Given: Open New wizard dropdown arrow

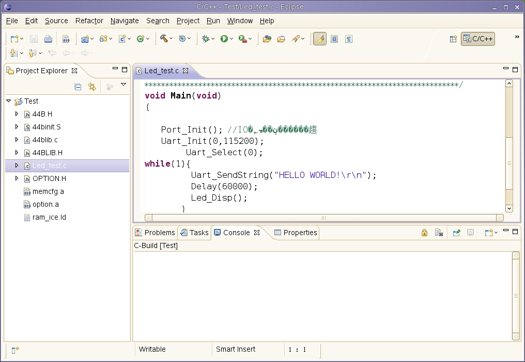Looking at the screenshot, I should (22, 39).
